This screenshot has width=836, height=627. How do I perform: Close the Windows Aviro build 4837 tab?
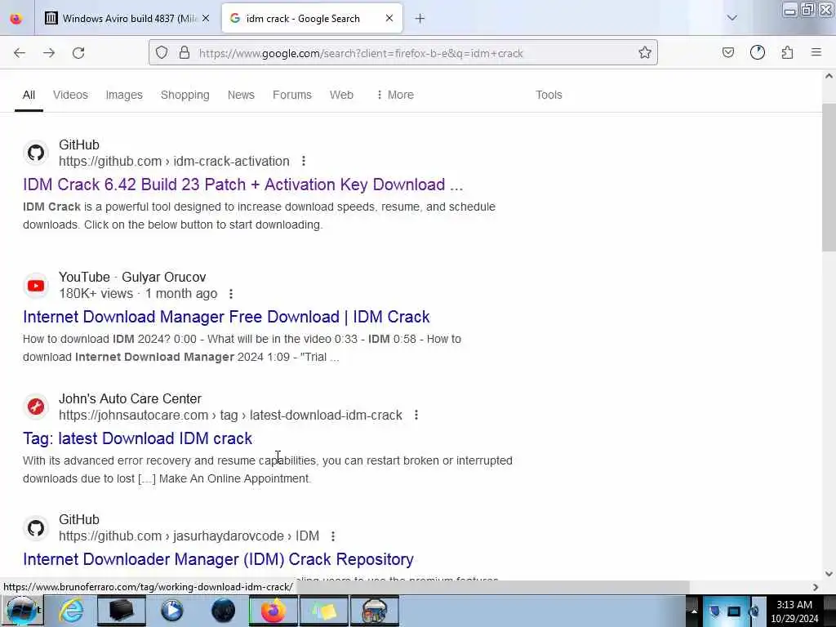tap(205, 19)
